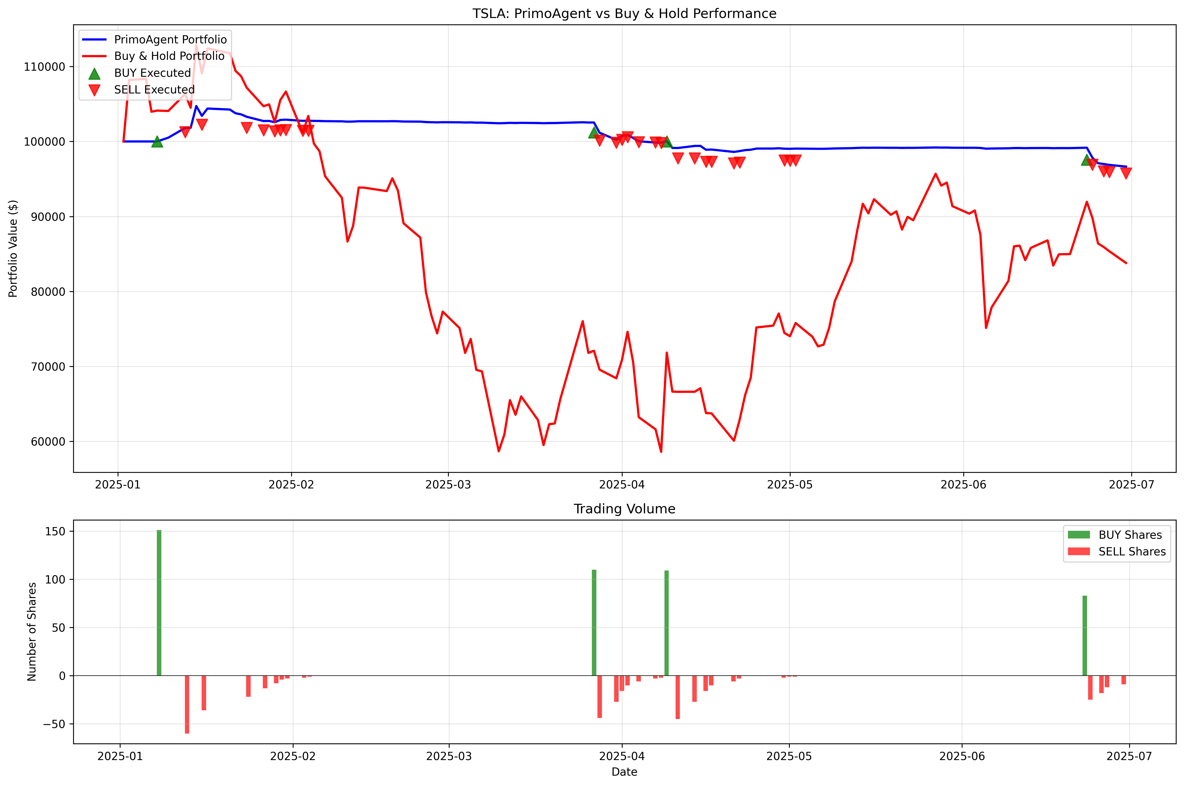The height and width of the screenshot is (786, 1184).
Task: Click the Trading Volume chart title
Action: click(x=624, y=509)
